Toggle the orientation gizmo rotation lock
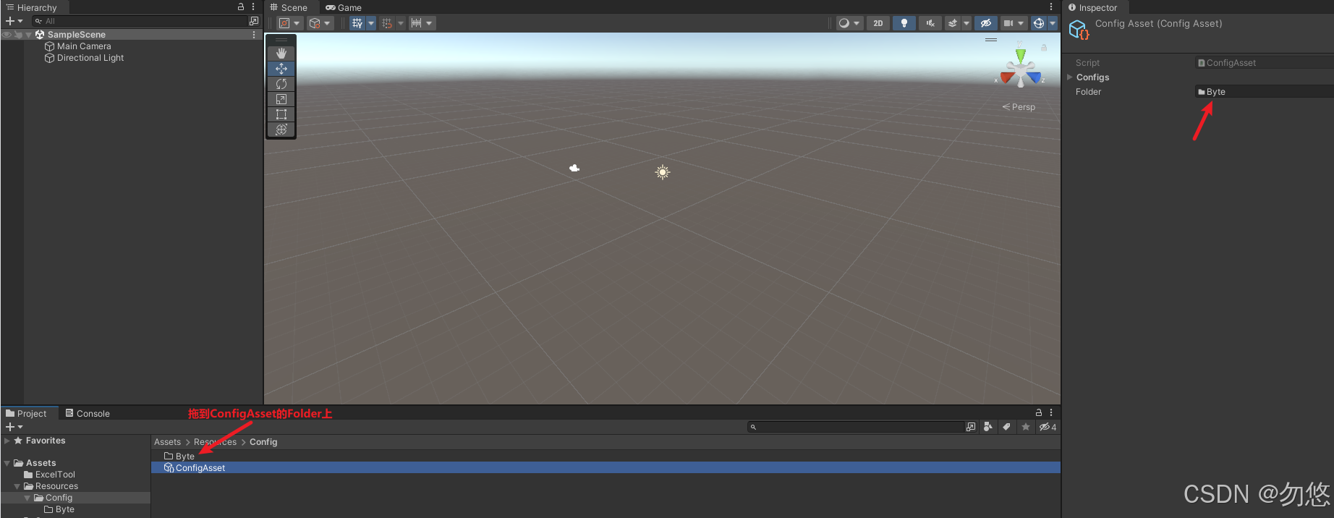The height and width of the screenshot is (518, 1334). [1044, 48]
